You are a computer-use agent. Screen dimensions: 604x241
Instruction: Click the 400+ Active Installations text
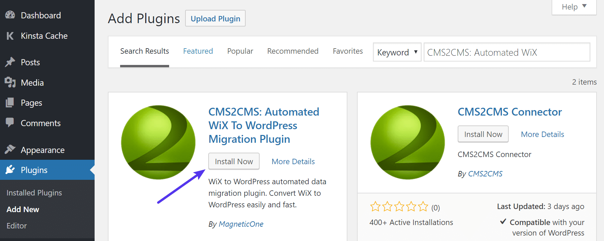[x=411, y=222]
